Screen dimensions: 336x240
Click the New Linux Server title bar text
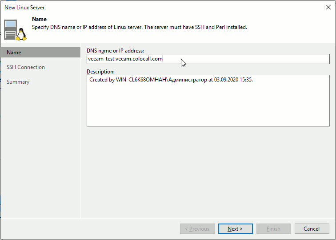tap(24, 8)
